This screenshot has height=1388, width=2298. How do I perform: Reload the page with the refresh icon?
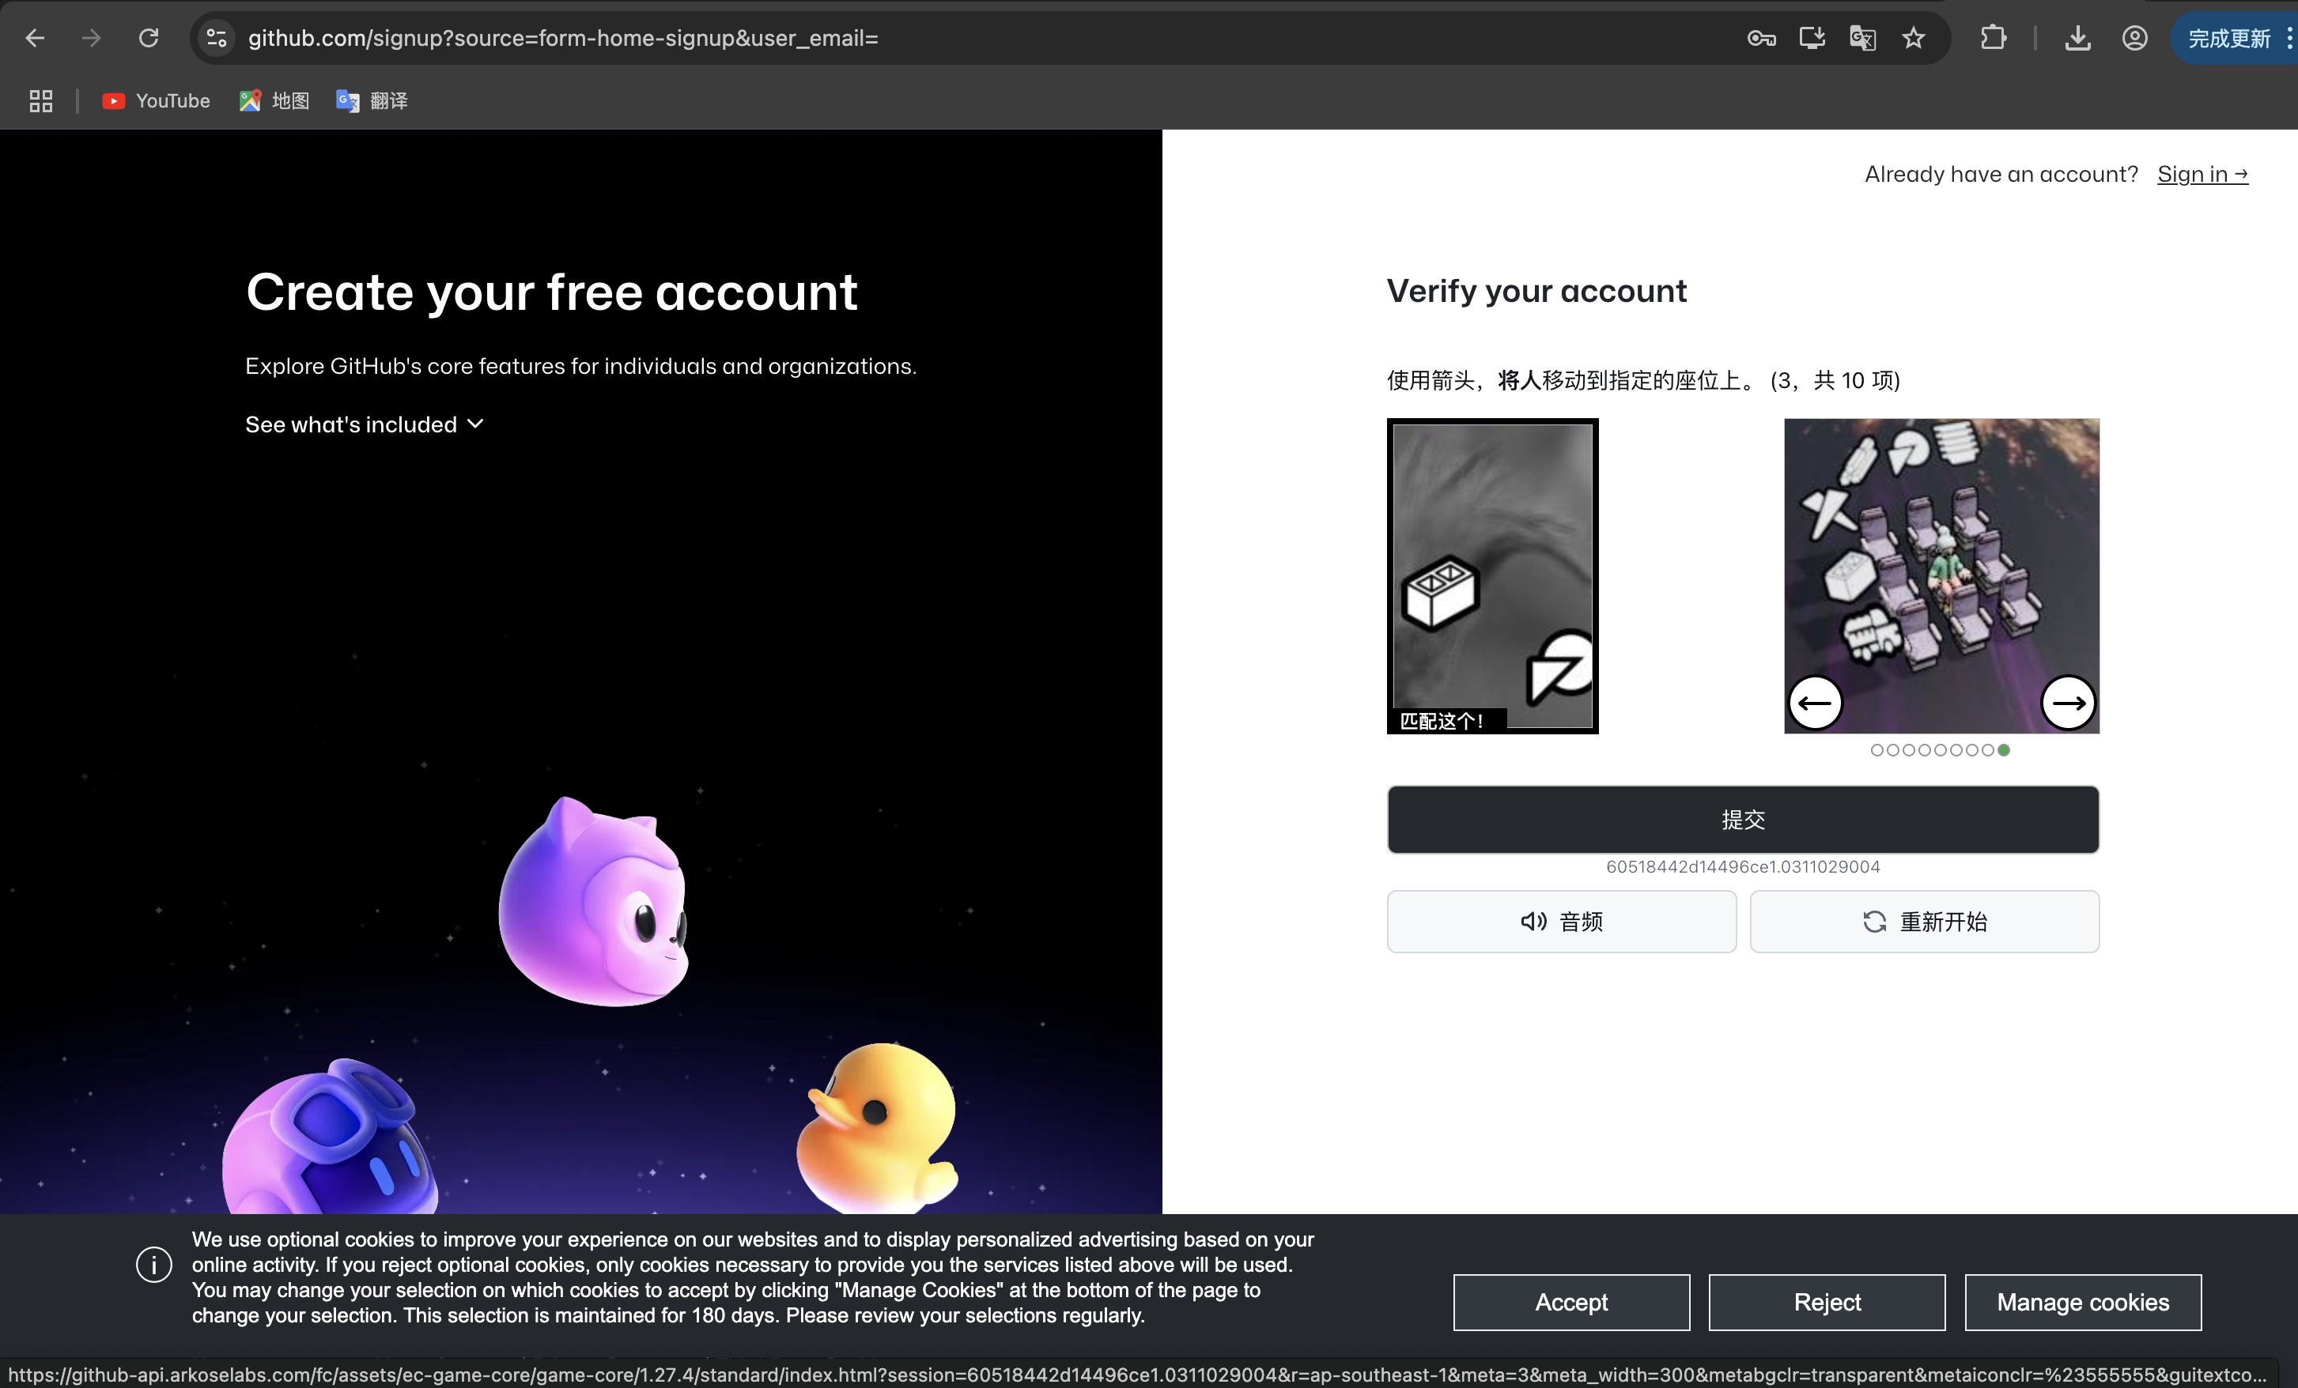point(149,38)
